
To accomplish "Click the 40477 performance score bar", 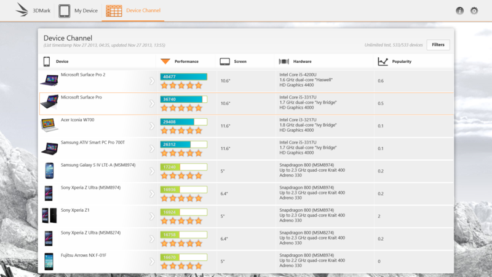I will [x=183, y=76].
